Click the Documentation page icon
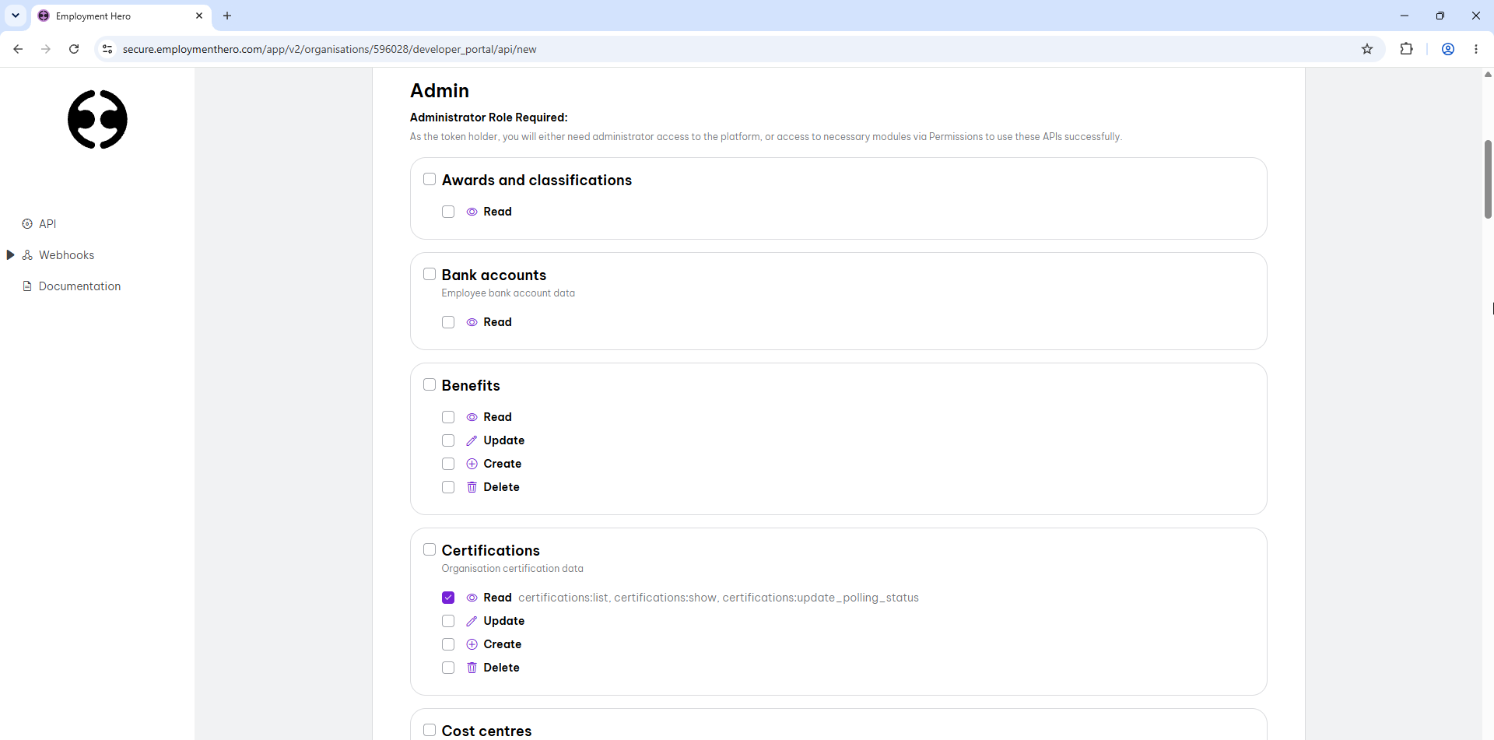The width and height of the screenshot is (1494, 740). click(x=27, y=286)
